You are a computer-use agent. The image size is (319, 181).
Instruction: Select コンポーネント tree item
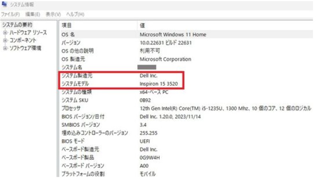[x=23, y=40]
